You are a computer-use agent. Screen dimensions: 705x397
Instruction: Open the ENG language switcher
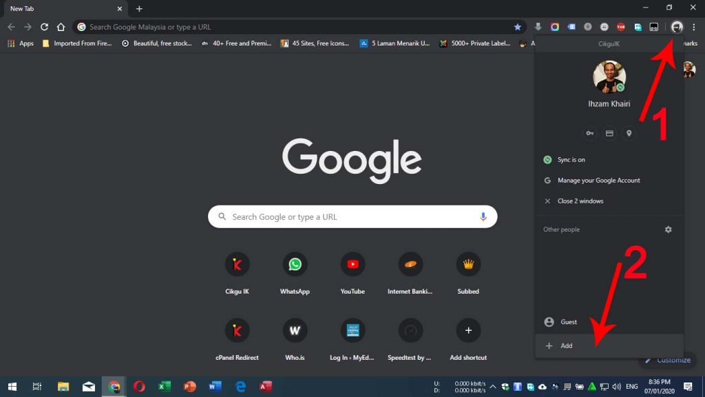click(632, 387)
